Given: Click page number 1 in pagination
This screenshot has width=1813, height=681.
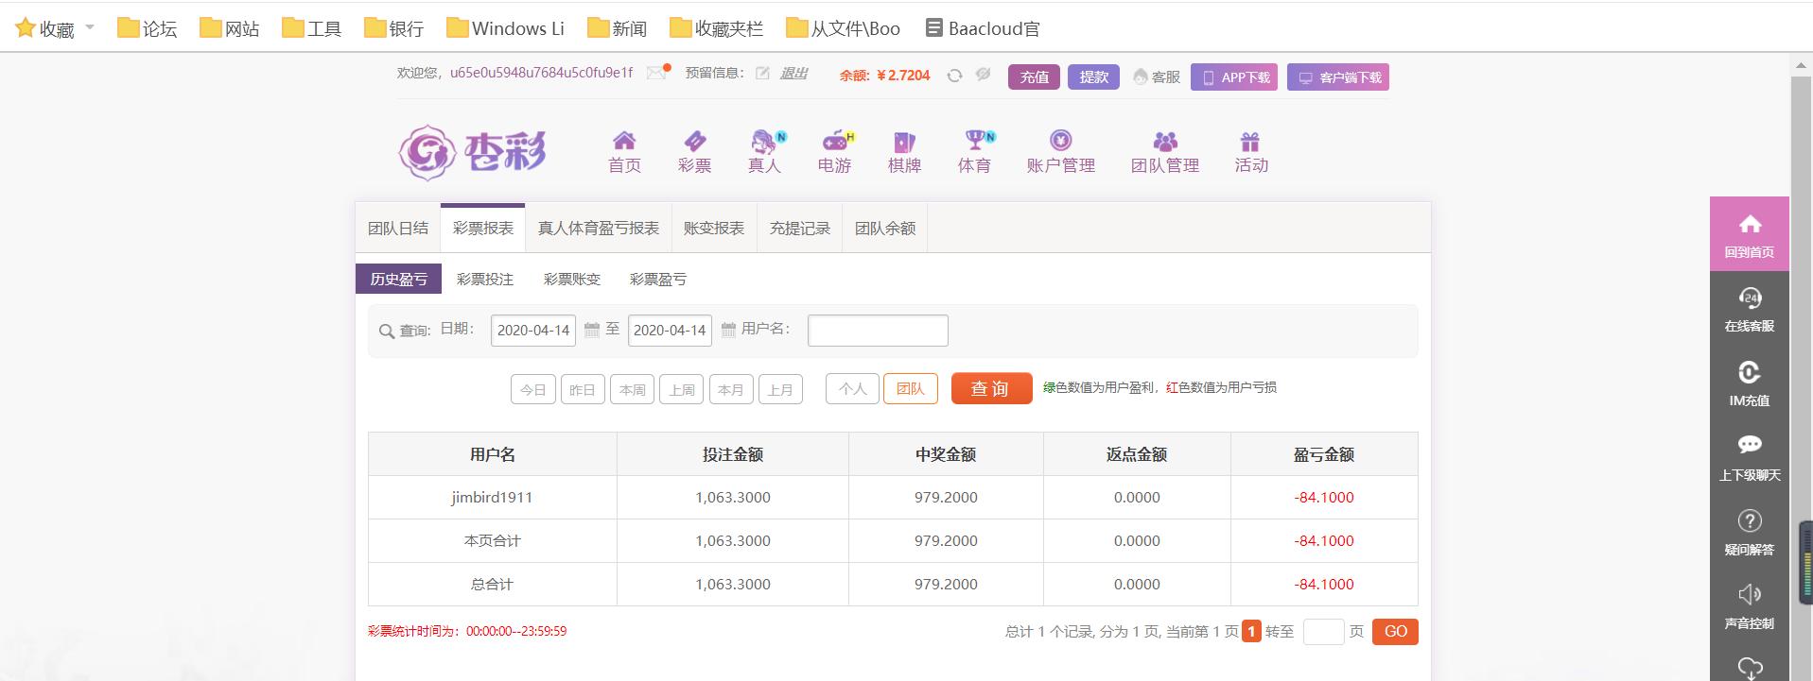Looking at the screenshot, I should (x=1251, y=631).
